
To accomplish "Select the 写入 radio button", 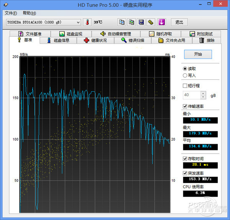I will coord(186,76).
